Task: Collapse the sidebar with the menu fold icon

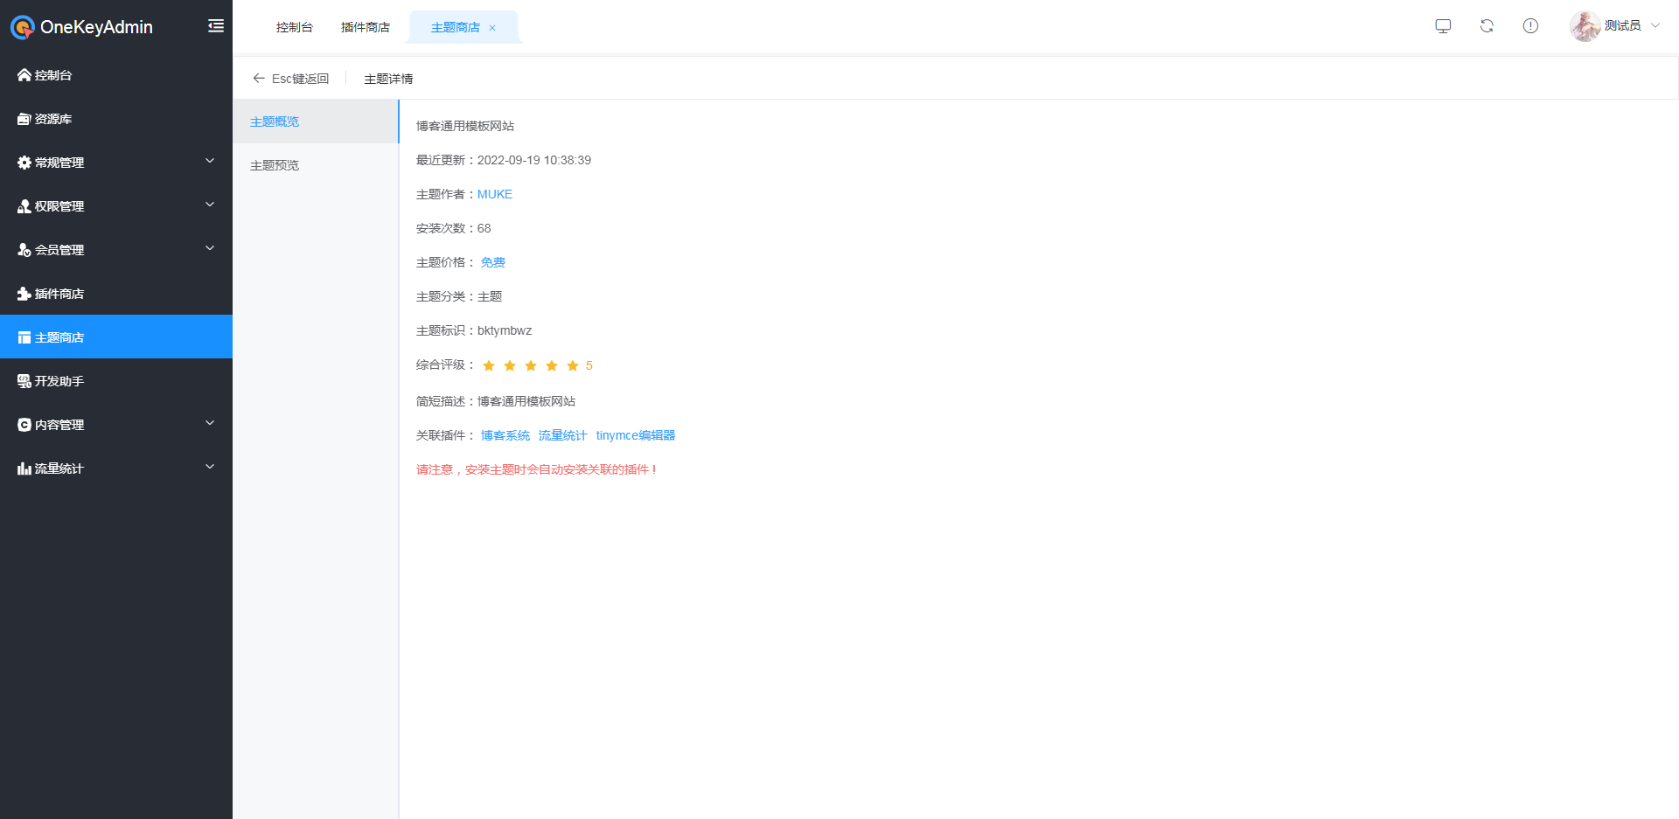Action: tap(215, 26)
